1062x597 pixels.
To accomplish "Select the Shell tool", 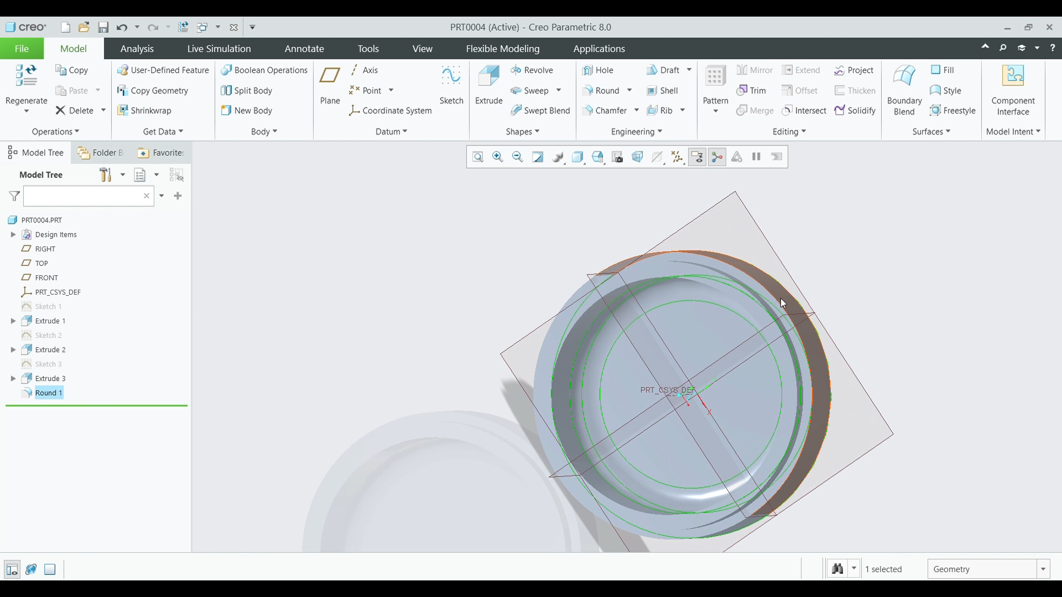I will click(x=663, y=91).
